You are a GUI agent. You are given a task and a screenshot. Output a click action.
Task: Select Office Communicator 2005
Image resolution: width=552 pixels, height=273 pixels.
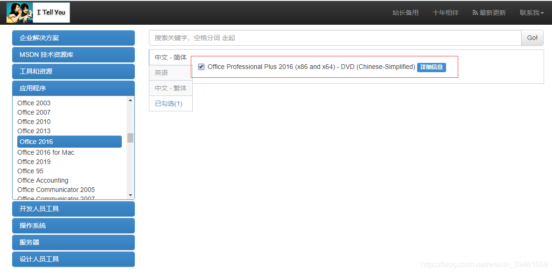tap(56, 190)
